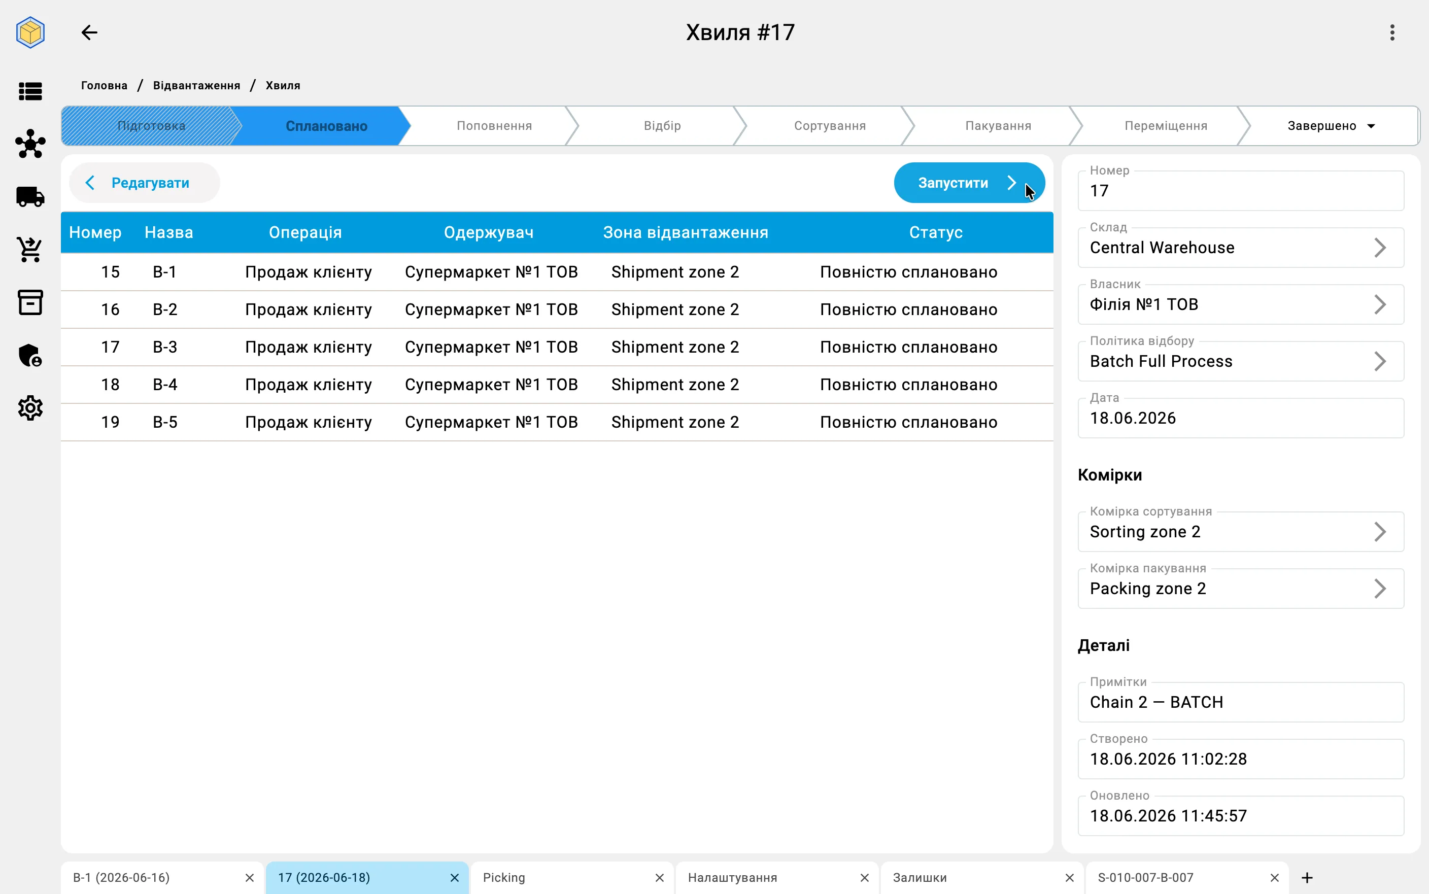
Task: Sort by the Зона відвантаження column header
Action: pos(685,232)
